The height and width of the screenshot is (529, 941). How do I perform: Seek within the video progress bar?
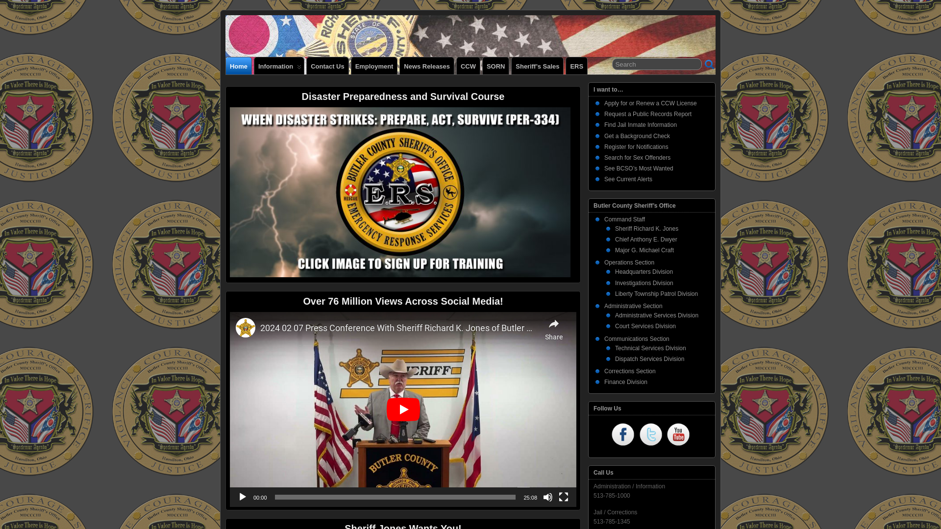coord(395,497)
